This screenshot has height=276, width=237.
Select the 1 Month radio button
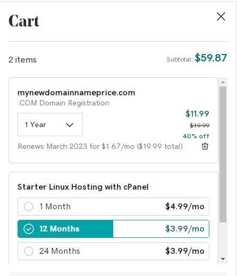[29, 207]
